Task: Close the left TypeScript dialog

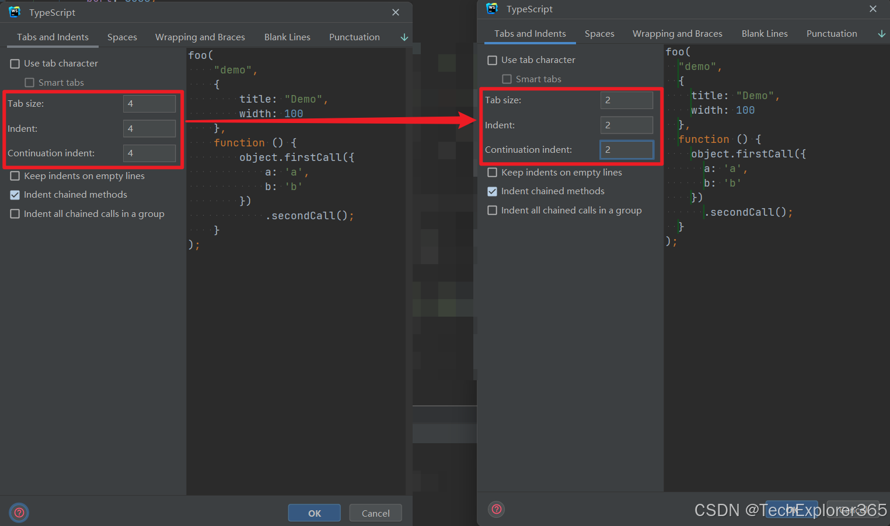Action: tap(396, 12)
